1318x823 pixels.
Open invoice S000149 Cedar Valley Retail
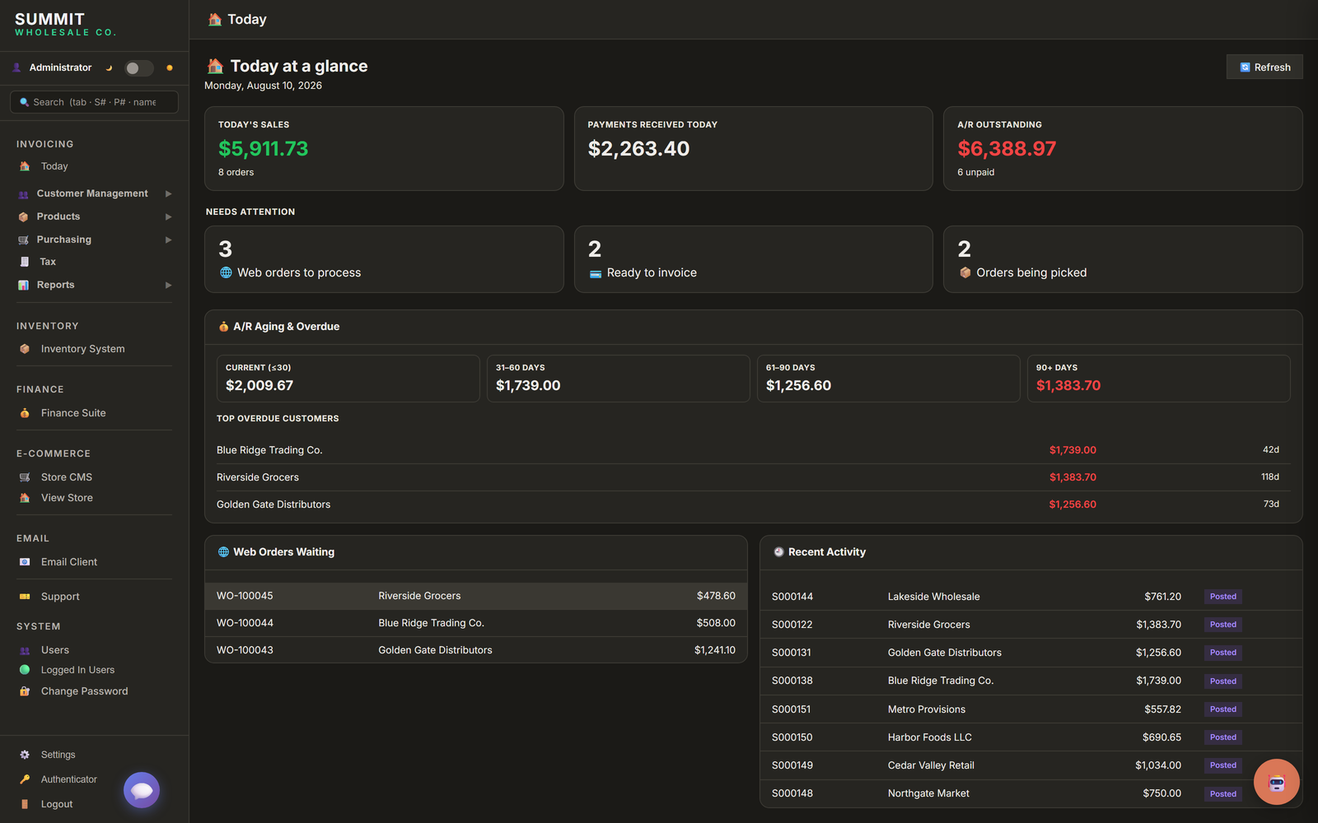1031,765
